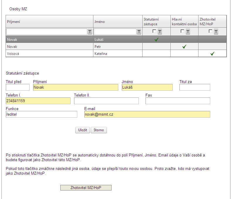Image resolution: width=231 pixels, height=199 pixels.
Task: Select the Novak surname cell in Lukáš row
Action: (x=49, y=39)
